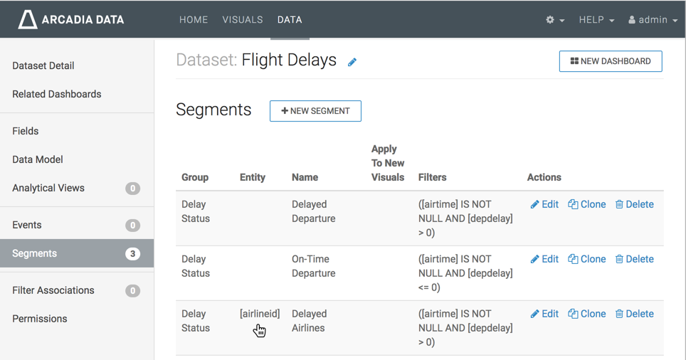Screen dimensions: 686x360
Task: Click the Arcadia Data logo icon
Action: click(x=28, y=19)
